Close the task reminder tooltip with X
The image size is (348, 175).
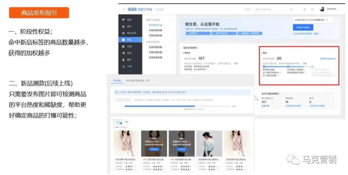point(332,19)
